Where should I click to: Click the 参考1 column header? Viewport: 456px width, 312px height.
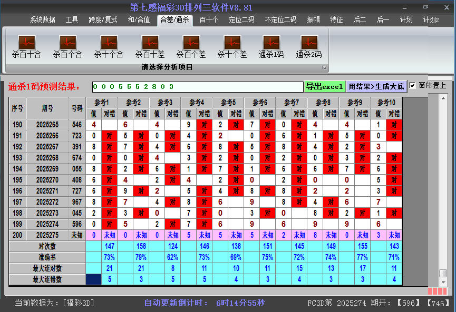[x=102, y=102]
